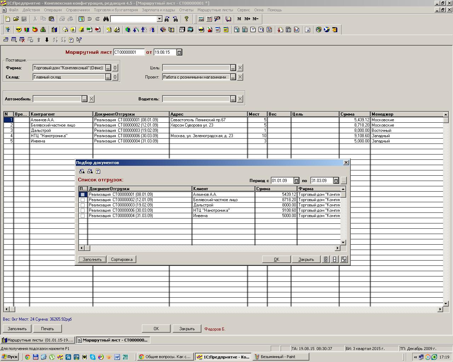Check the box for Реализация СТ00000003
The image size is (453, 362).
pyautogui.click(x=83, y=205)
